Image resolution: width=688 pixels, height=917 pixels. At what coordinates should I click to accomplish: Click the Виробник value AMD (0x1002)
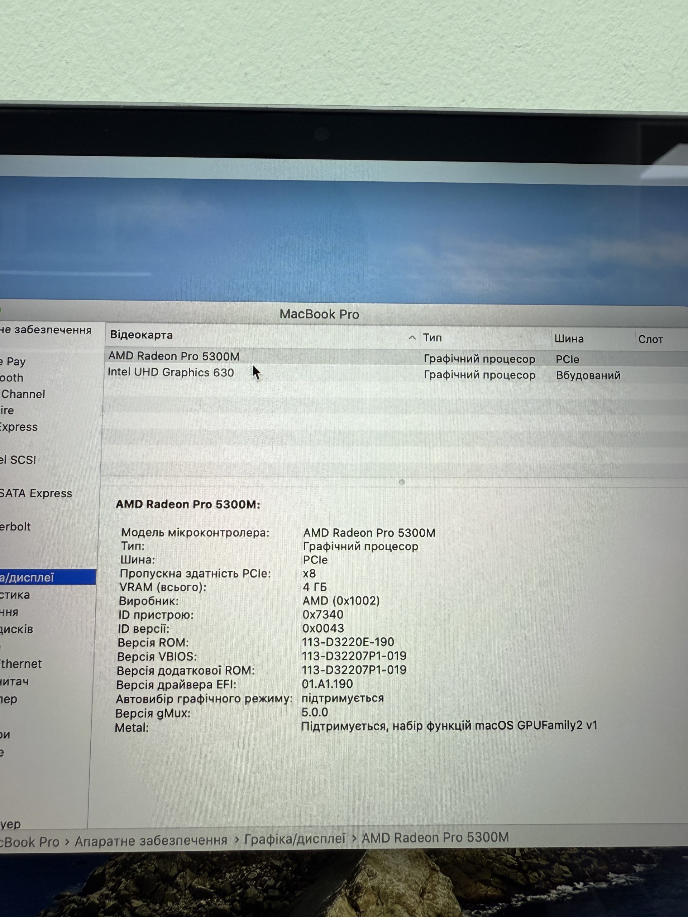341,601
